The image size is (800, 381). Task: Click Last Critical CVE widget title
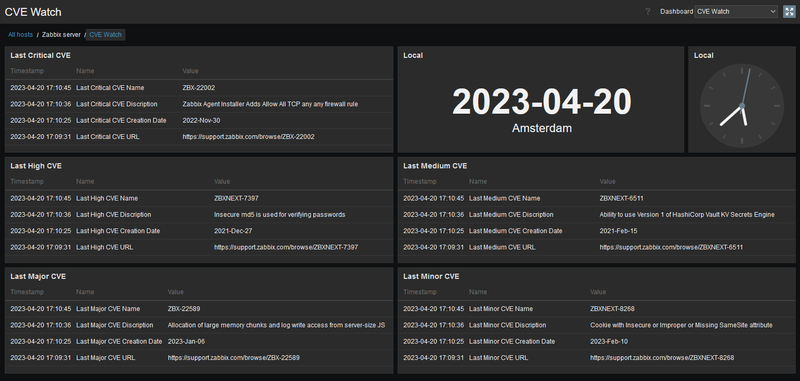[41, 55]
